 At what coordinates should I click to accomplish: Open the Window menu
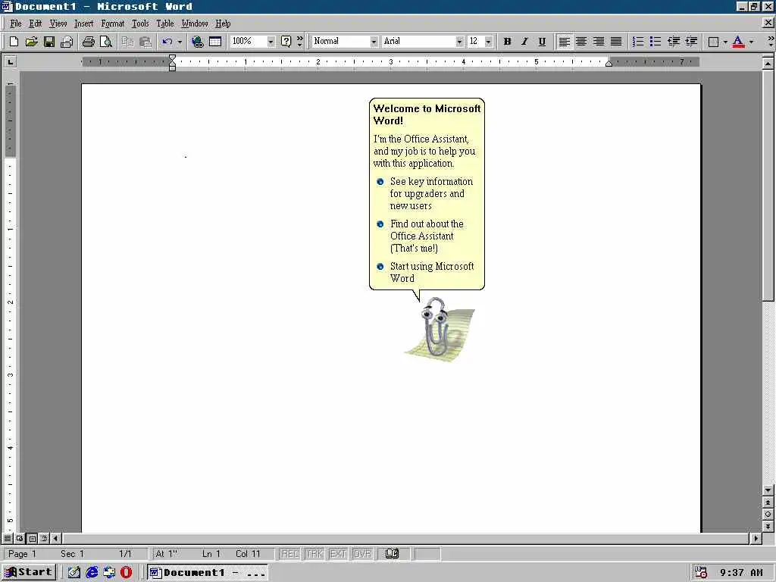click(x=195, y=23)
